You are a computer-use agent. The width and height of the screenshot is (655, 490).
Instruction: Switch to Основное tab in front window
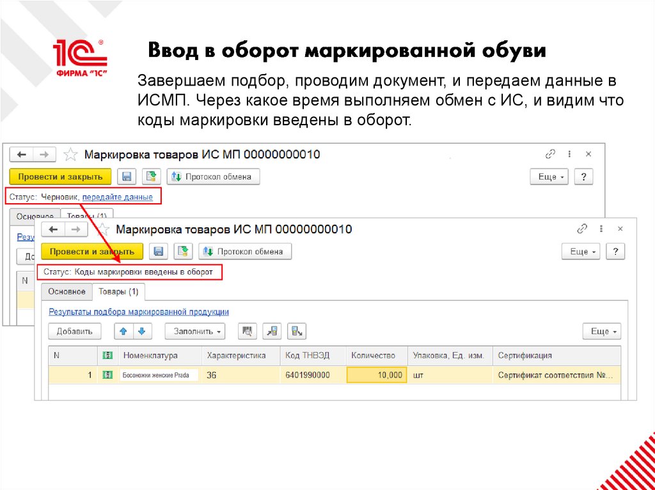67,291
